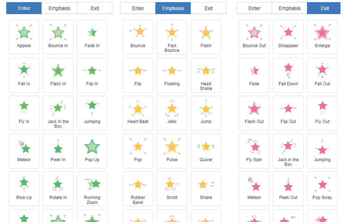Select the green Appear entrance animation

pyautogui.click(x=24, y=37)
